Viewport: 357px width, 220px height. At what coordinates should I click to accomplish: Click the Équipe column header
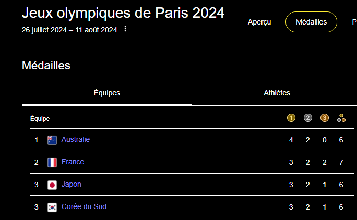coord(40,119)
